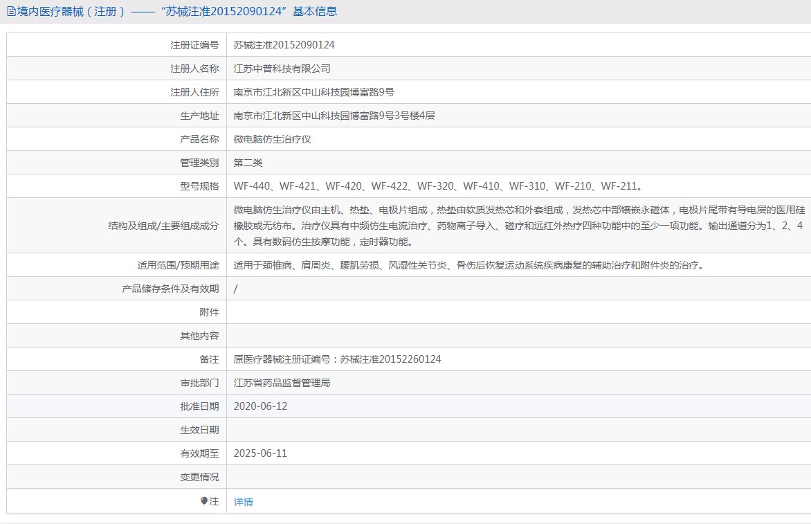The height and width of the screenshot is (524, 811).
Task: Click the 产品储存条件及有效期 label
Action: [x=171, y=289]
